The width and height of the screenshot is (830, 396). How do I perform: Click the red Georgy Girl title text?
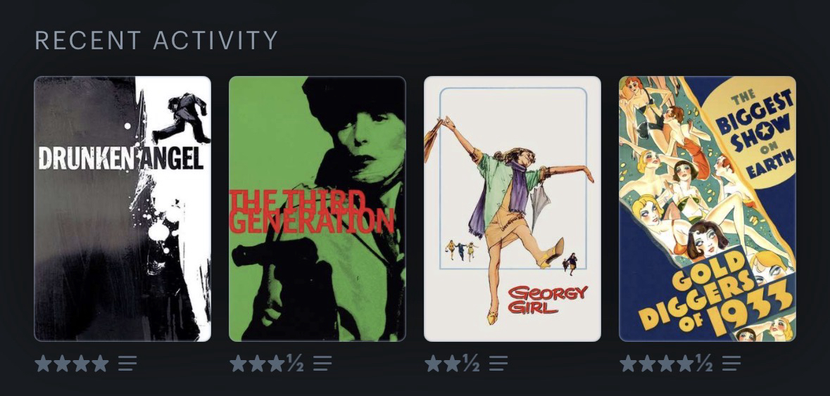click(547, 300)
